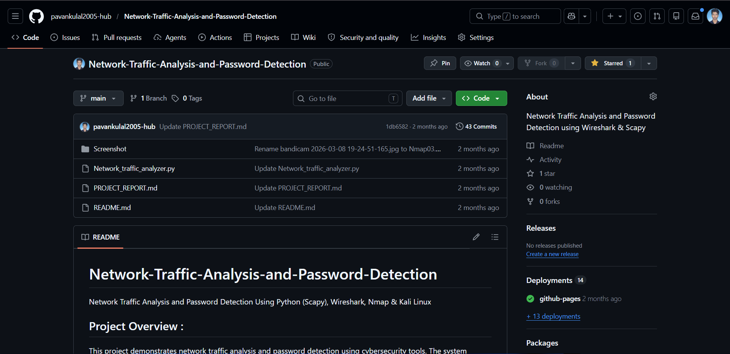730x354 pixels.
Task: Open the Wiki tab
Action: pos(303,38)
